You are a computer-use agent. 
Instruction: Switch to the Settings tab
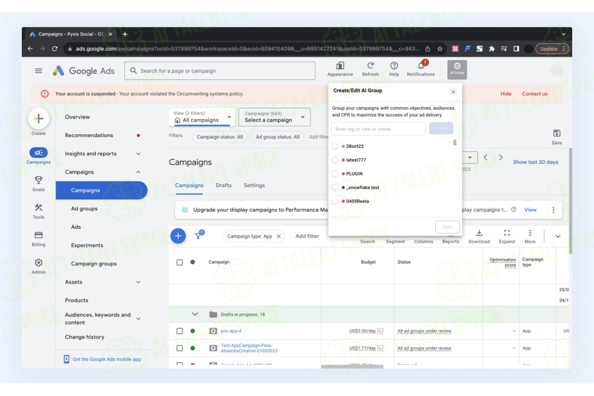(254, 185)
